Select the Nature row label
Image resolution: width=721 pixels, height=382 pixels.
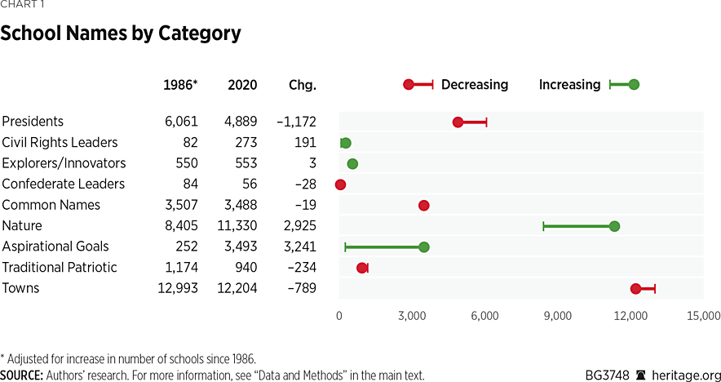pos(22,225)
